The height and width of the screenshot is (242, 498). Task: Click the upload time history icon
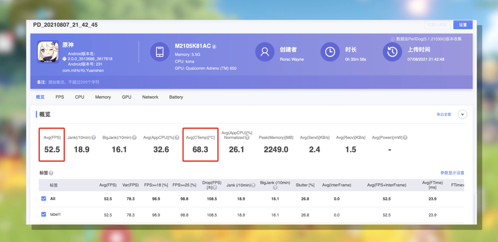tap(392, 52)
